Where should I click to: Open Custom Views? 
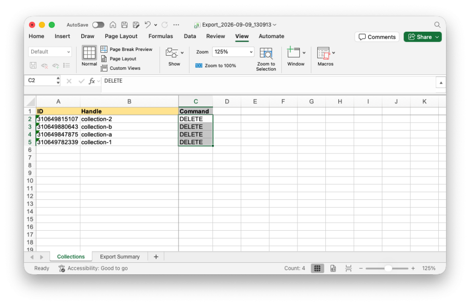coord(121,68)
